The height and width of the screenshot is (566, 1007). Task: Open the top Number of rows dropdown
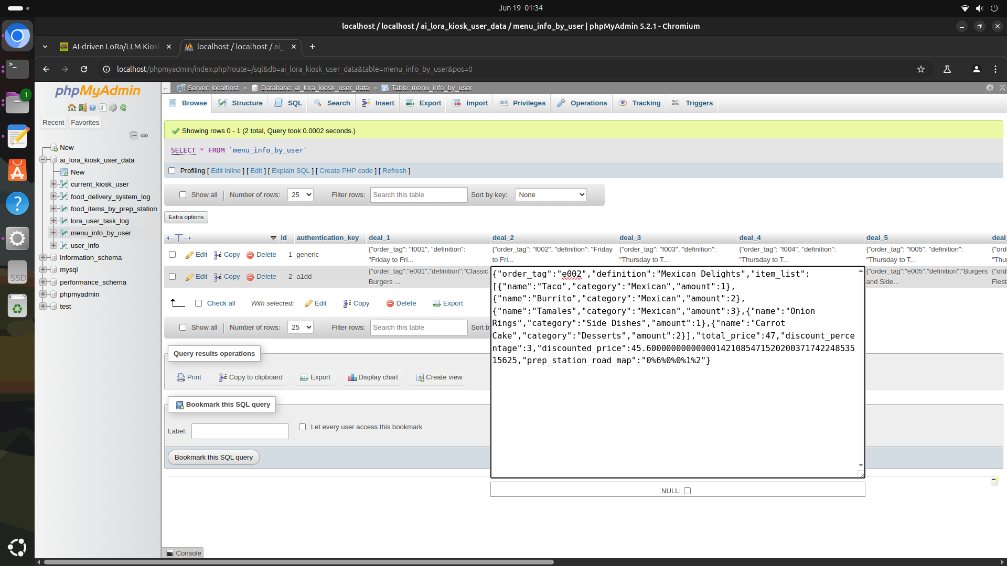300,195
